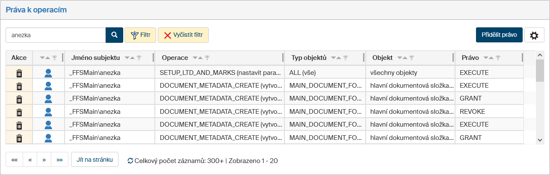Image resolution: width=550 pixels, height=175 pixels.
Task: Sort by Objekt column arrows
Action: pyautogui.click(x=402, y=58)
